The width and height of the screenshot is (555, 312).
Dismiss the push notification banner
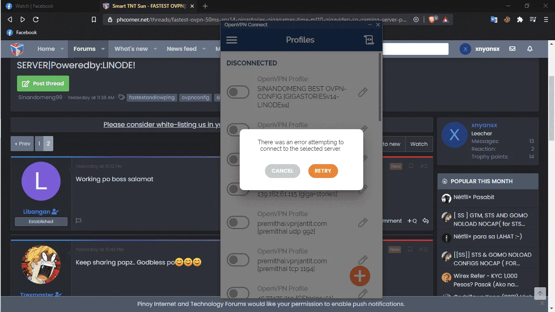coord(542,303)
